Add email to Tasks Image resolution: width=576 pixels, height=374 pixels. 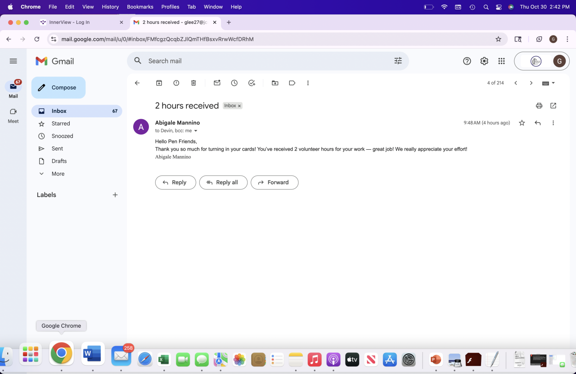252,83
